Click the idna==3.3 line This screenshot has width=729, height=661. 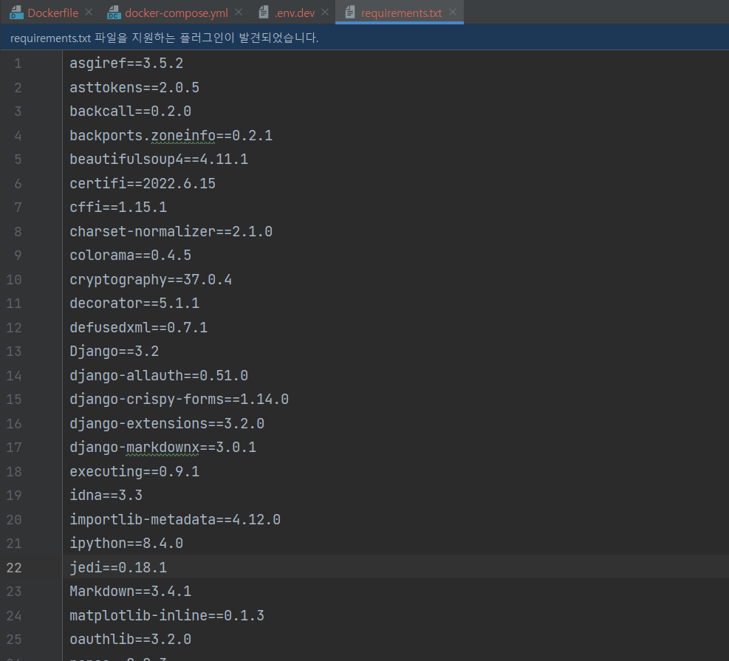(106, 496)
